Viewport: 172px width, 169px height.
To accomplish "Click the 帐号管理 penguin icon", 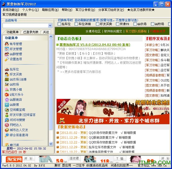I will (x=7, y=44).
